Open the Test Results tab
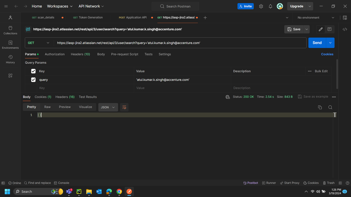The height and width of the screenshot is (197, 351). pyautogui.click(x=88, y=97)
